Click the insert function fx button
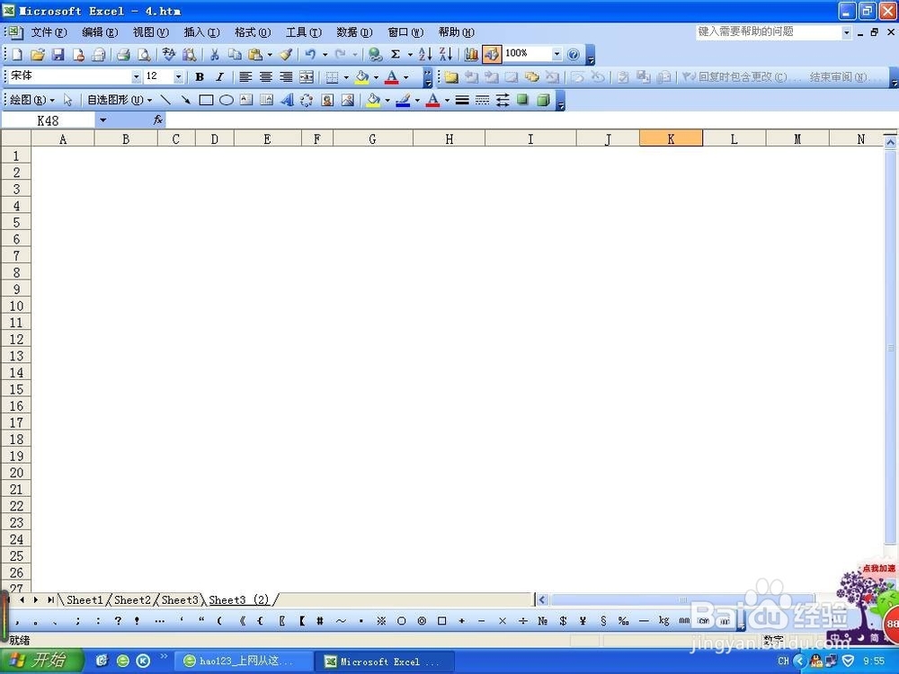Screen dimensions: 899x674 [x=158, y=120]
